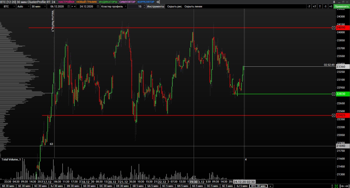350x188 pixels.
Task: Click the pin window icon
Action: 334,2
